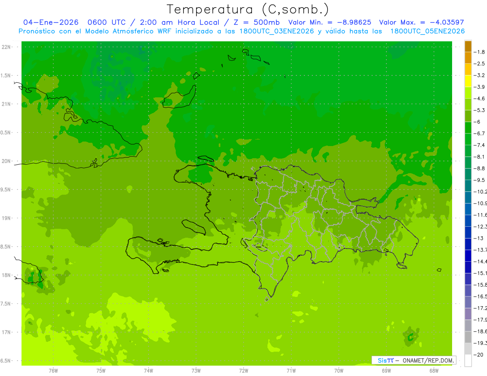Select the "9.5N" latitude label
Screen dimensions: 487x376
[6, 190]
